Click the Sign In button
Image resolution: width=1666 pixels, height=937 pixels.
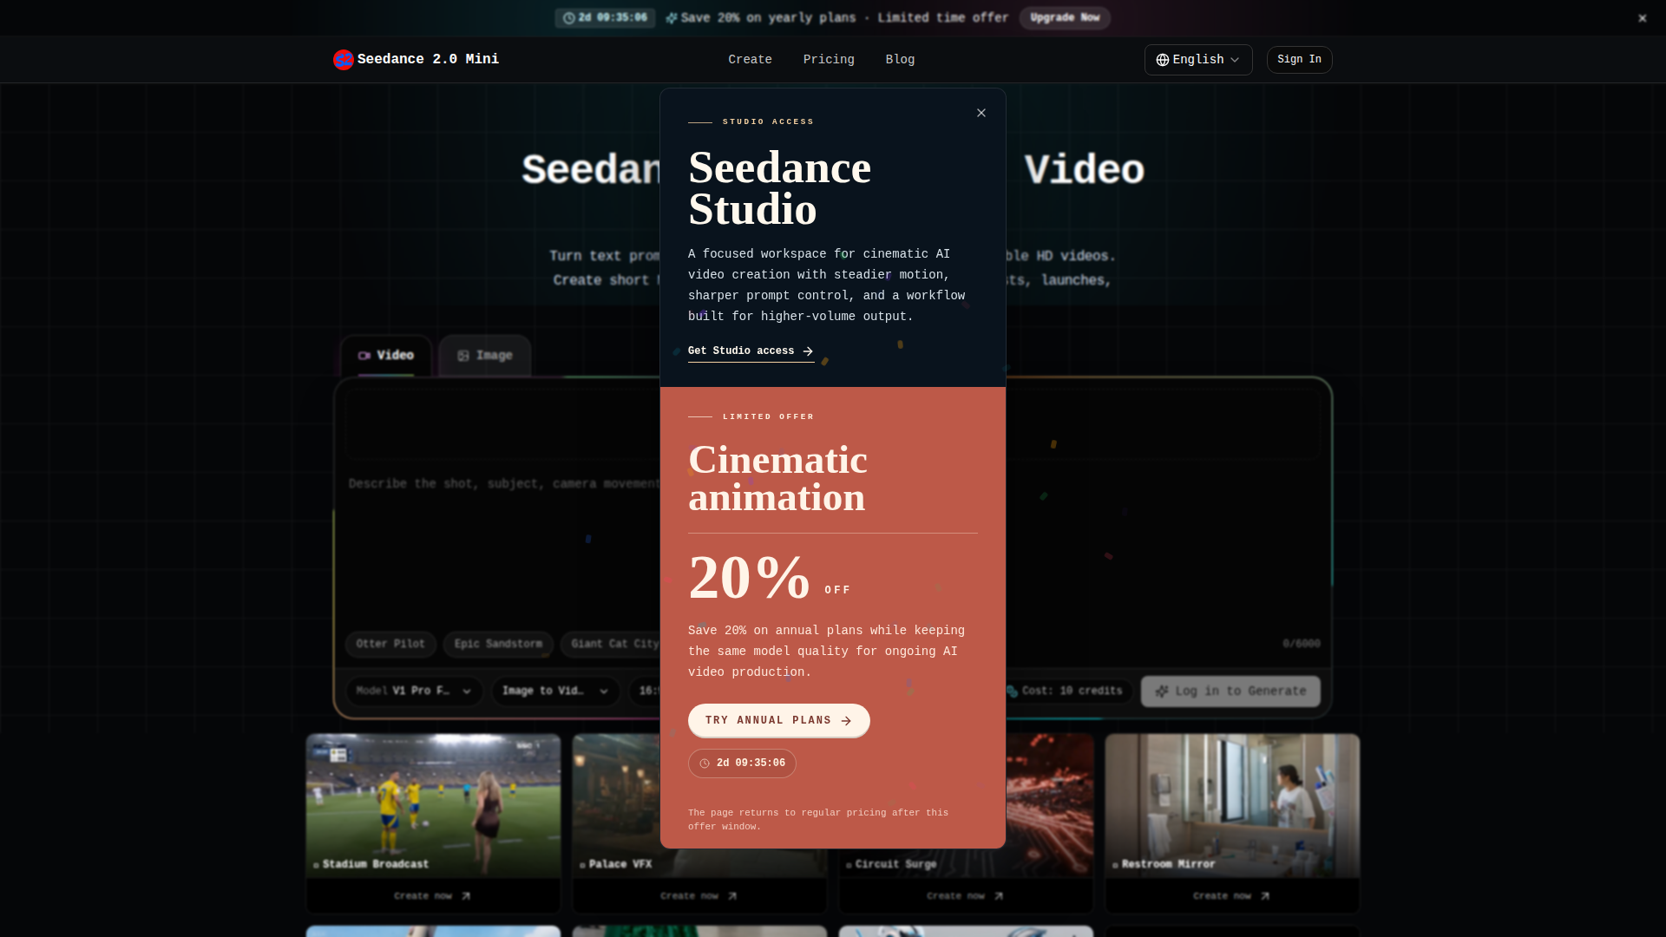[x=1299, y=60]
